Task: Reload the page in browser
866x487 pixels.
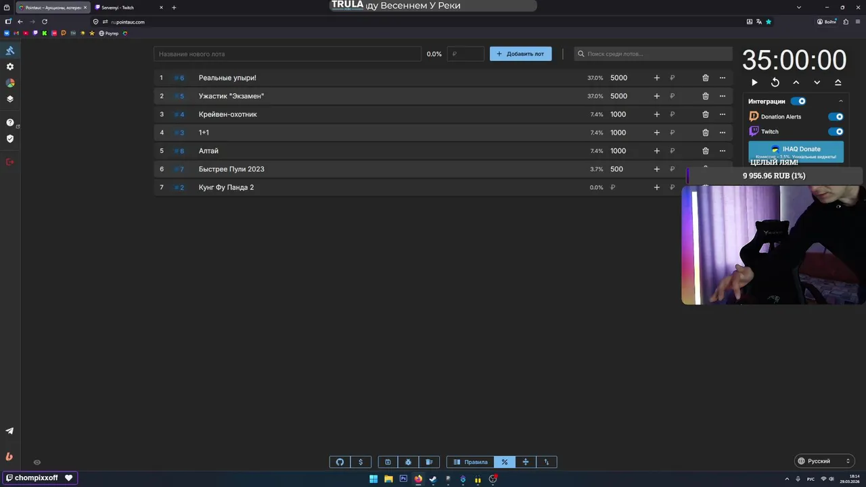Action: coord(45,22)
